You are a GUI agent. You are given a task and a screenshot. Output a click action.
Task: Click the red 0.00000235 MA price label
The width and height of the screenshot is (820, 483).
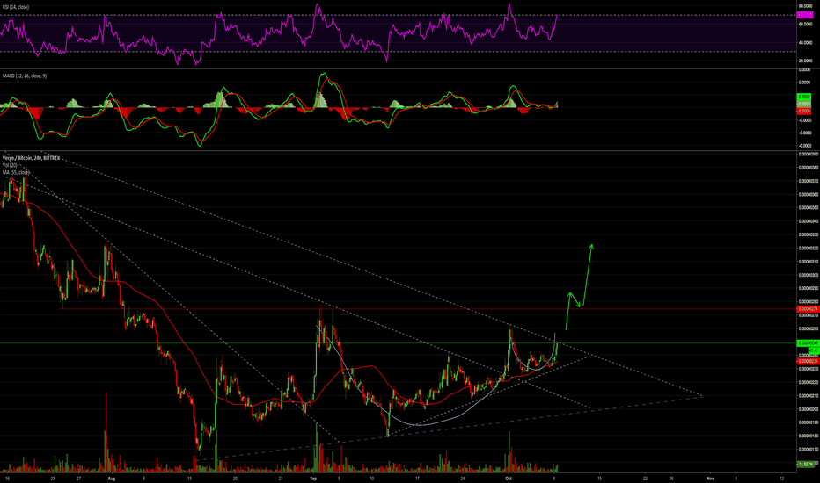coord(808,361)
